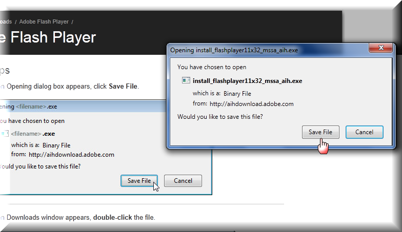Image resolution: width=402 pixels, height=232 pixels.
Task: Click the exe file icon beside install_flashplayer11x32_mssa_aih.exe
Action: (x=186, y=80)
